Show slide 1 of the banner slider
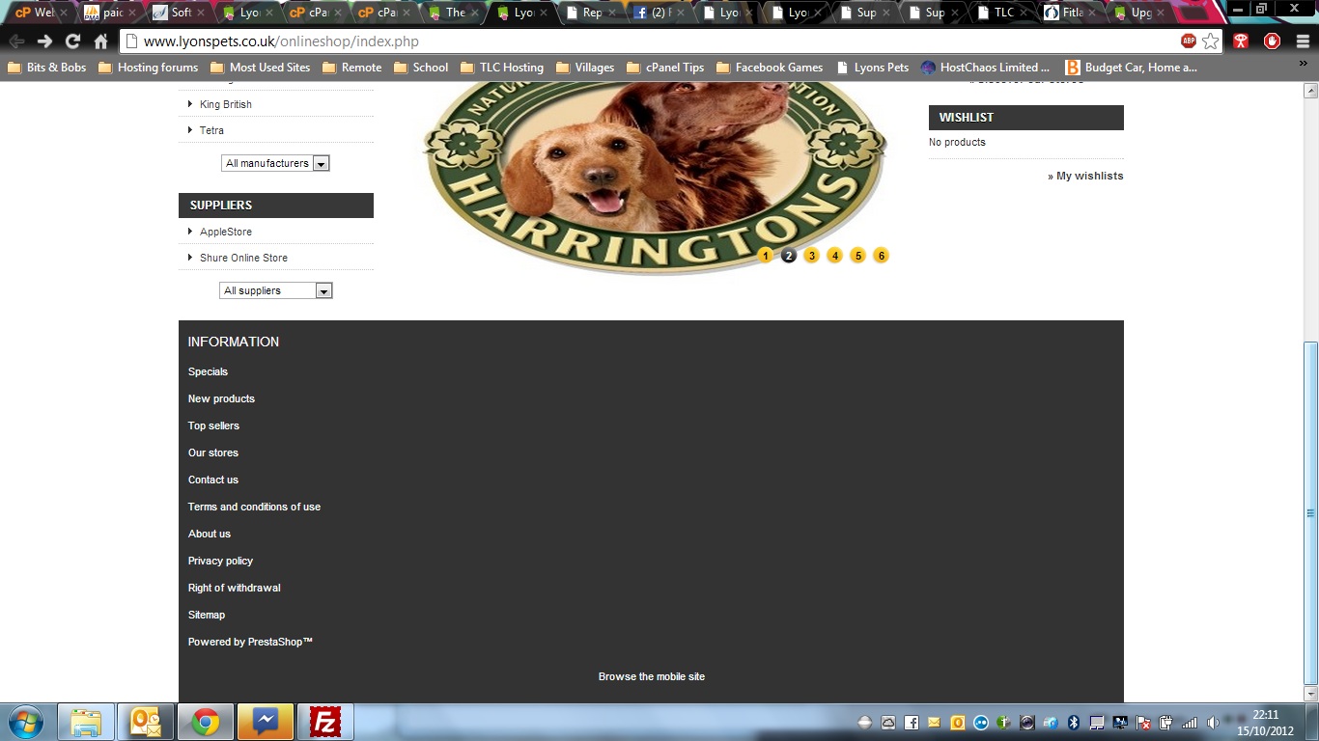 click(x=766, y=256)
